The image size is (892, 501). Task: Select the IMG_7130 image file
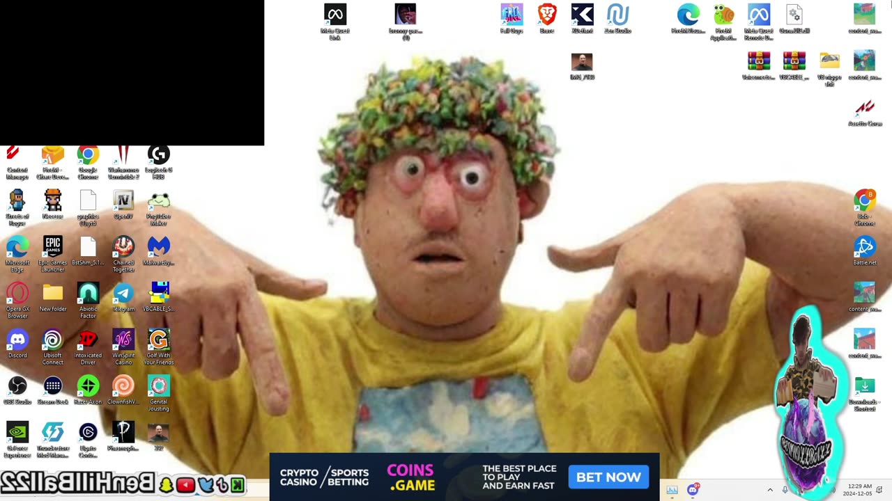pyautogui.click(x=582, y=66)
